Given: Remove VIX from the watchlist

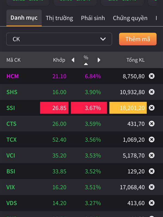Looking at the screenshot, I should pyautogui.click(x=152, y=187).
